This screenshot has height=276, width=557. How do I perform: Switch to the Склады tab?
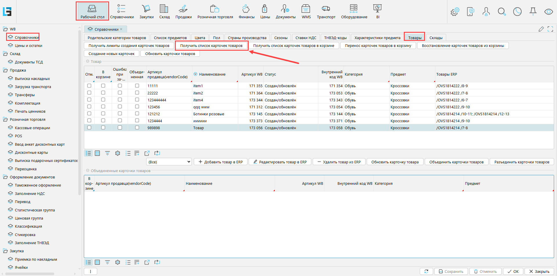[x=436, y=38]
